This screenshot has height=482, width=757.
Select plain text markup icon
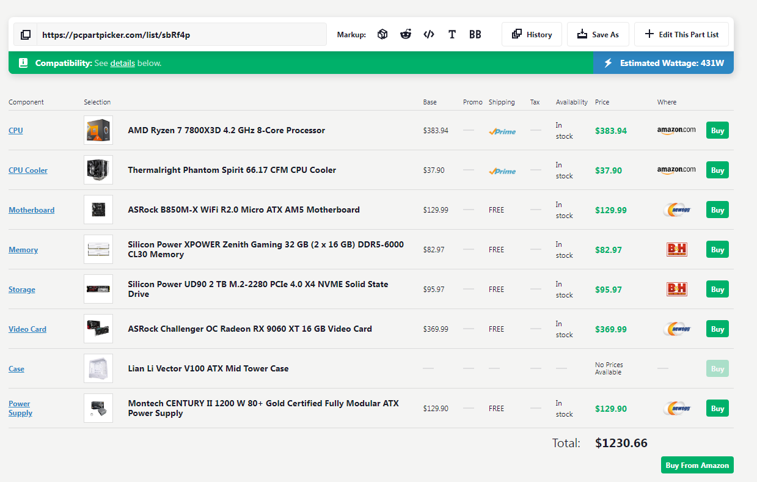click(452, 34)
